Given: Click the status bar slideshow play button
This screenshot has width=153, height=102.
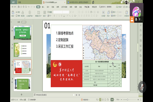Looking at the screenshot, I should click(112, 99).
